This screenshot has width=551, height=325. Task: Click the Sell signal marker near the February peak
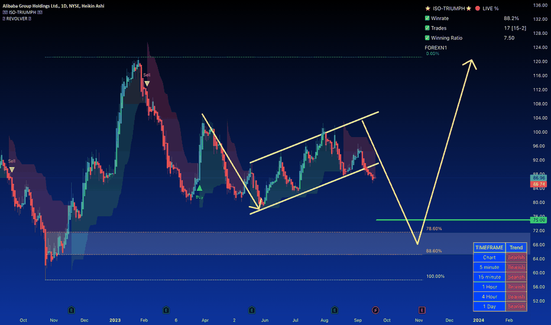pyautogui.click(x=147, y=83)
